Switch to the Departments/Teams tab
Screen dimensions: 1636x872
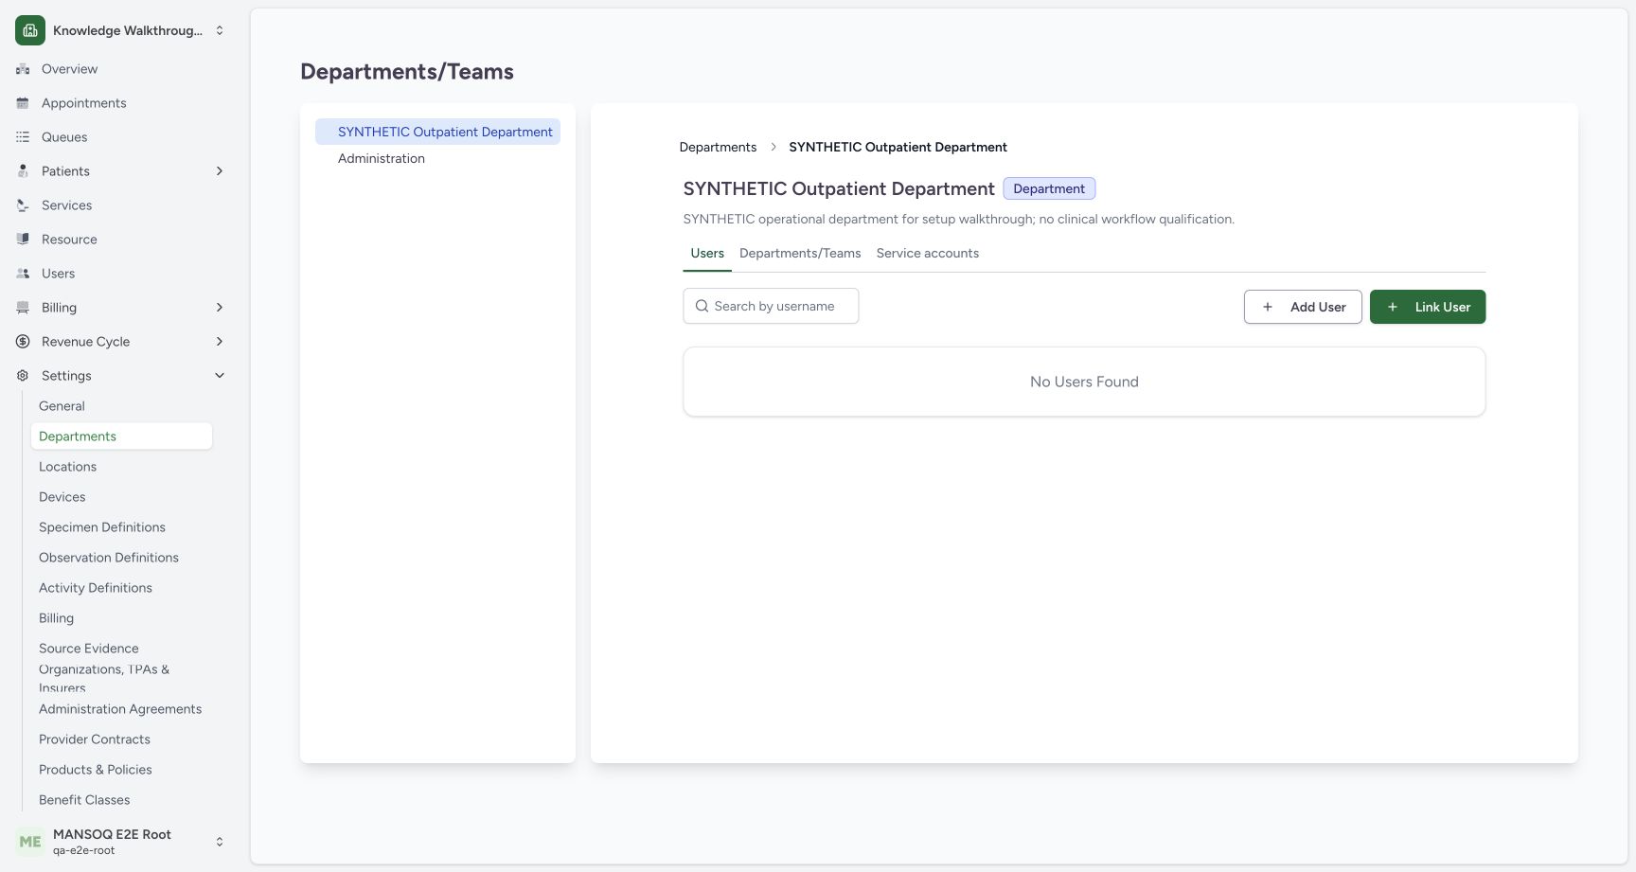(x=800, y=254)
